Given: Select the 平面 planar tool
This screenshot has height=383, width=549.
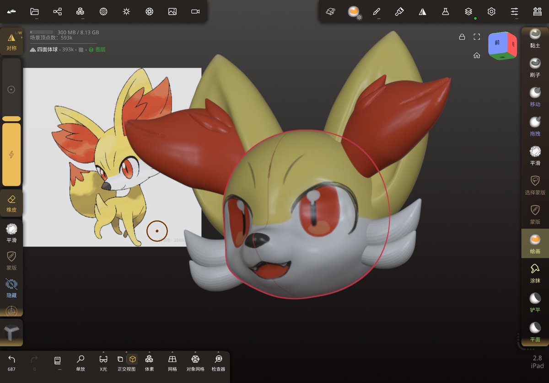Looking at the screenshot, I should tap(535, 331).
